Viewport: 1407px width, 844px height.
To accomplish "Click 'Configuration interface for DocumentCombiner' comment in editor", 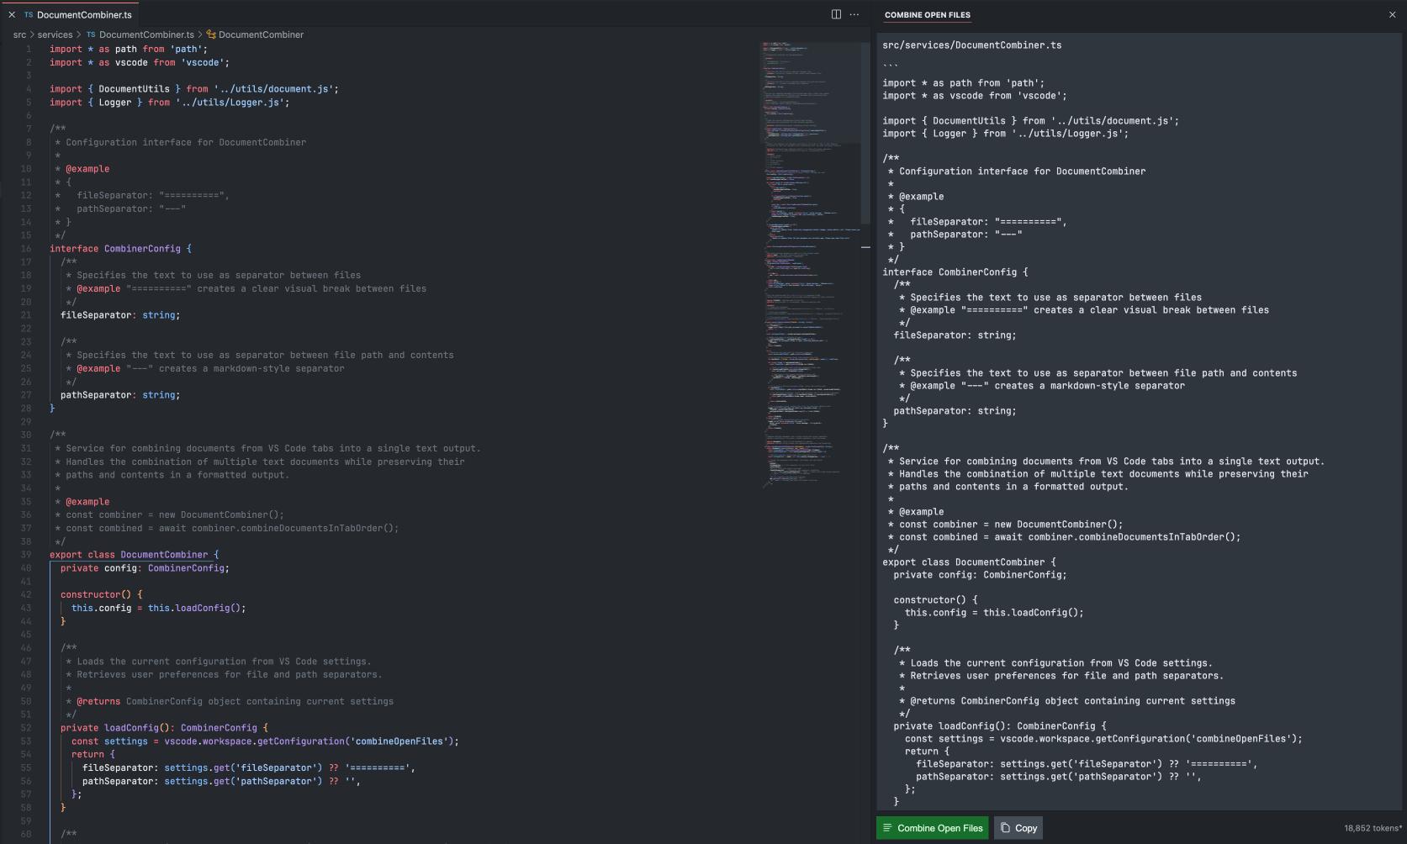I will click(186, 142).
